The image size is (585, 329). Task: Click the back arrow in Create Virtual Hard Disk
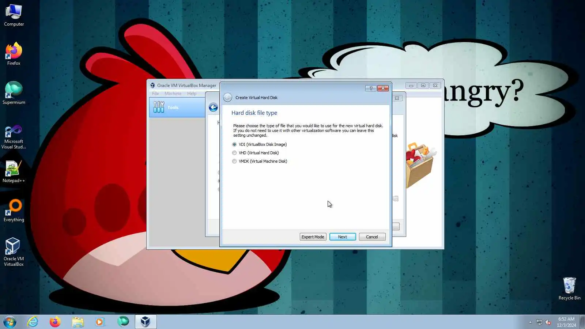pos(227,97)
